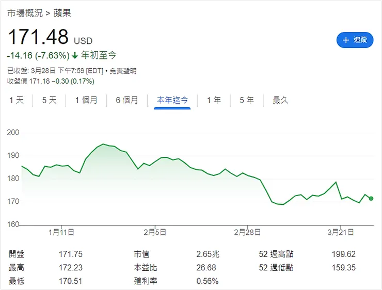Screen dimensions: 382x290
Task: Open the 免責聲明 disclaimer link
Action: (123, 71)
